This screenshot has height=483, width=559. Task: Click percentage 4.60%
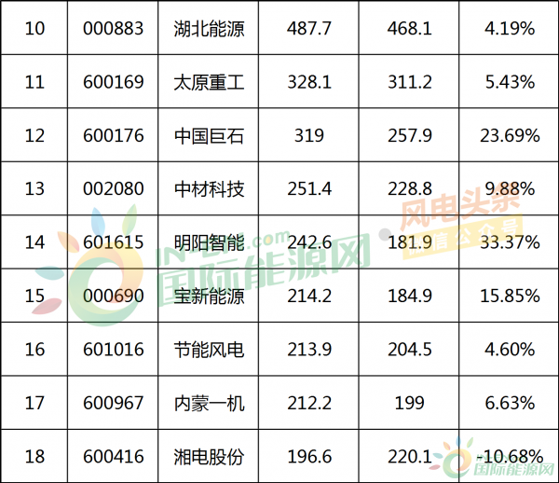(510, 350)
